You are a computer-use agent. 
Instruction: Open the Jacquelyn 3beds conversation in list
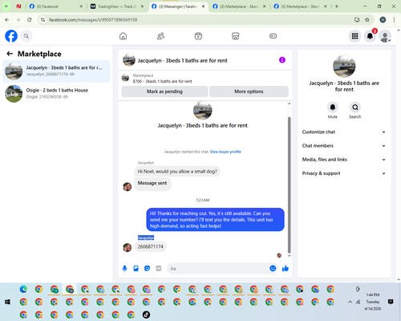tap(56, 71)
